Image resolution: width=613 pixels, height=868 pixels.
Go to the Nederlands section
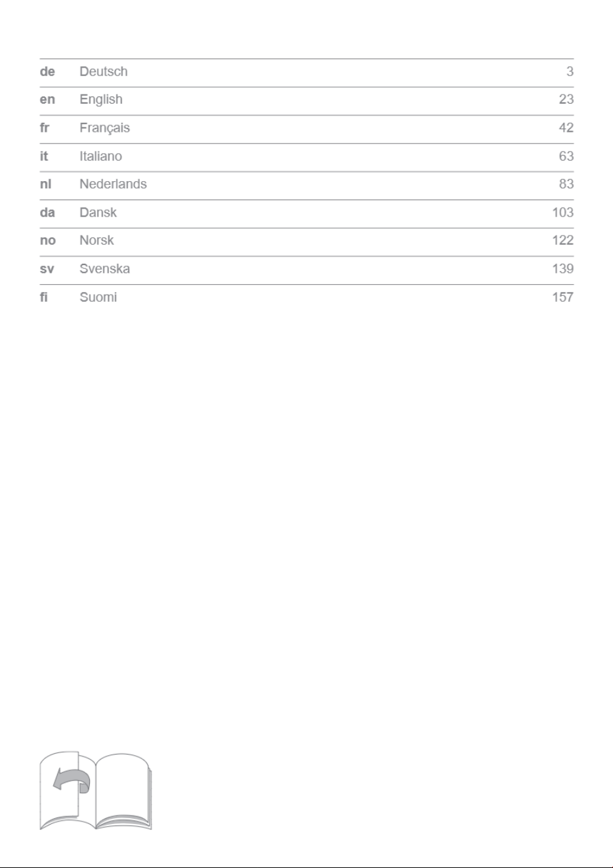[113, 184]
